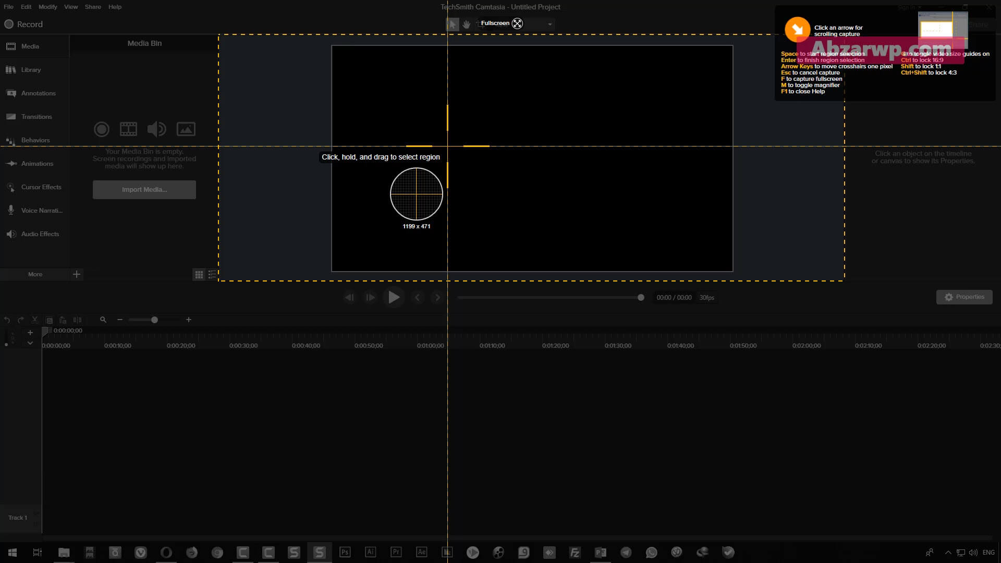This screenshot has width=1001, height=563.
Task: Open the Transitions panel
Action: pos(34,117)
